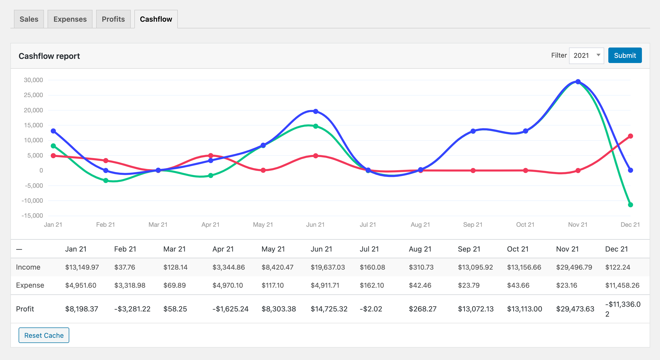Click the green profit point at Jun 21
The width and height of the screenshot is (660, 360).
coord(316,126)
